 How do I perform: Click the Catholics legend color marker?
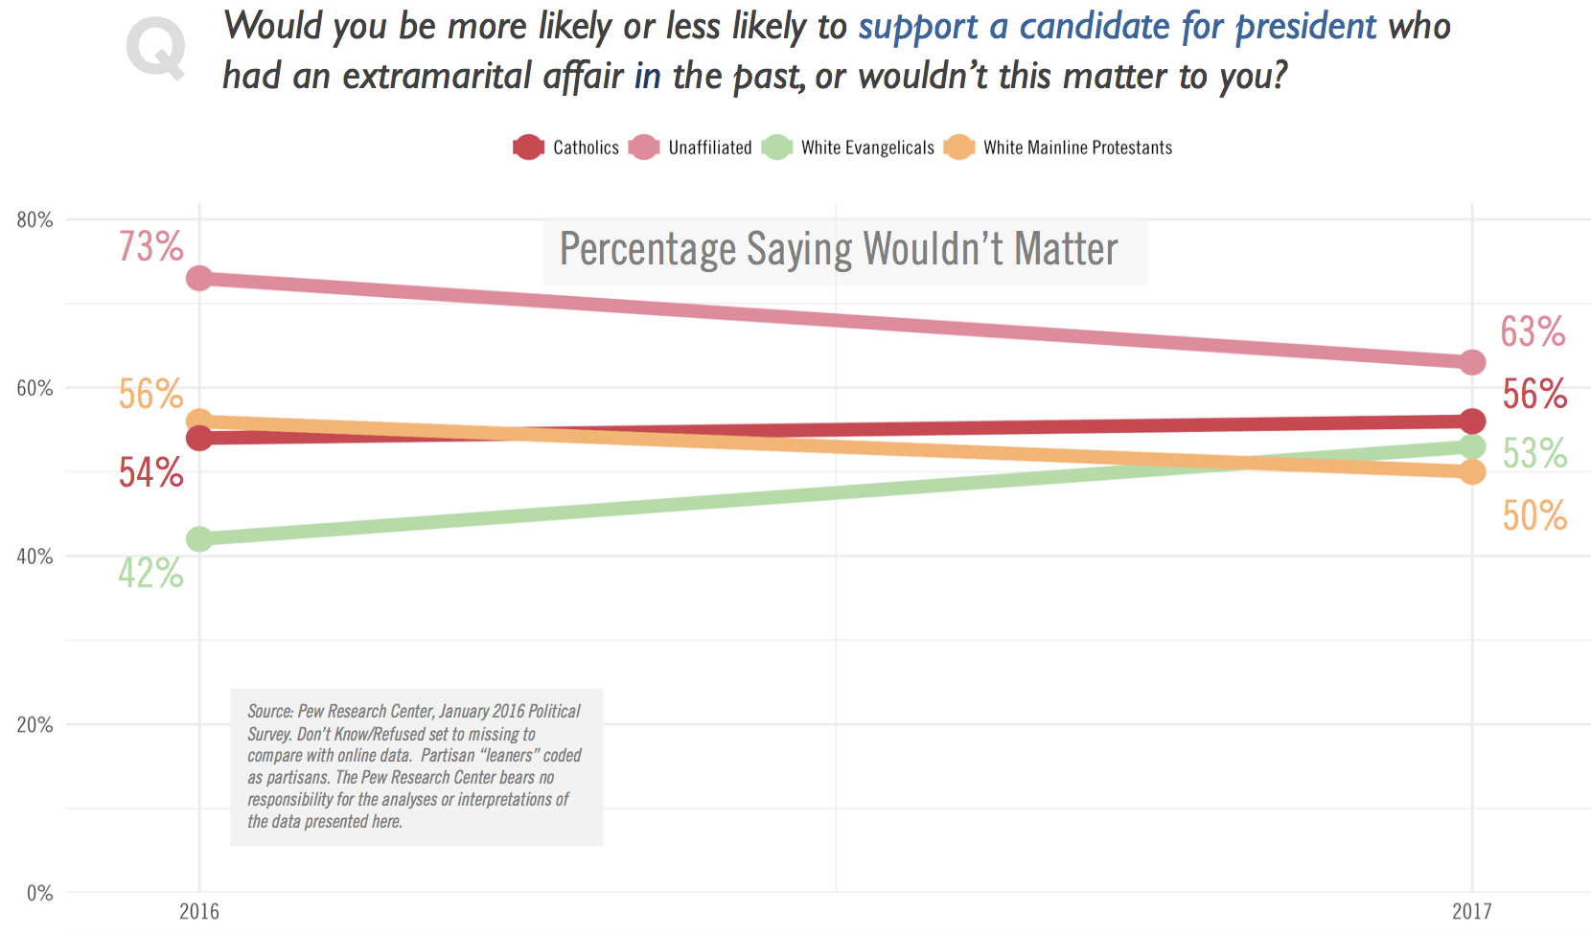528,148
